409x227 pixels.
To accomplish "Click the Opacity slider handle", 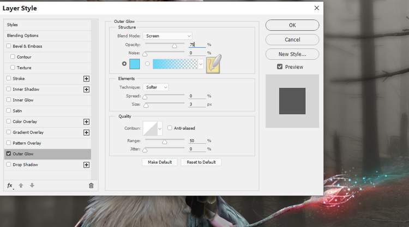I will tap(175, 46).
